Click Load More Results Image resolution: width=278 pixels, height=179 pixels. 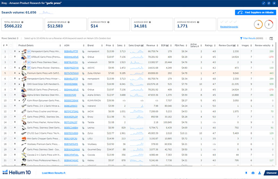point(54,173)
